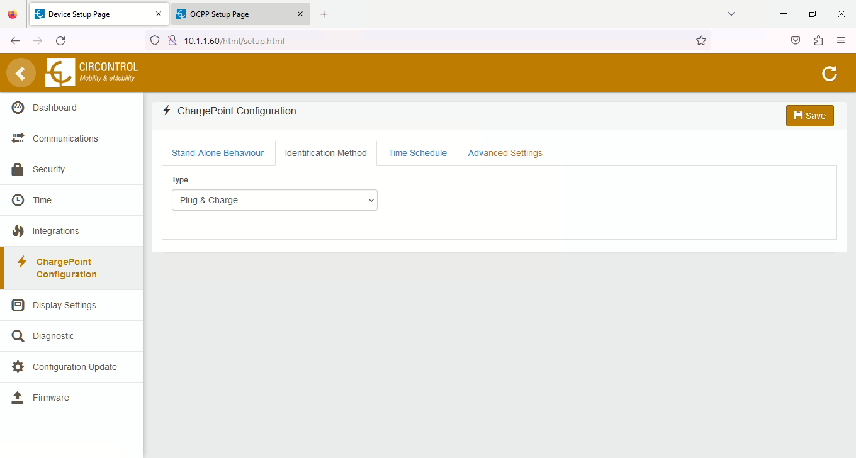Click the Display Settings screen icon
The height and width of the screenshot is (458, 856).
pos(18,305)
